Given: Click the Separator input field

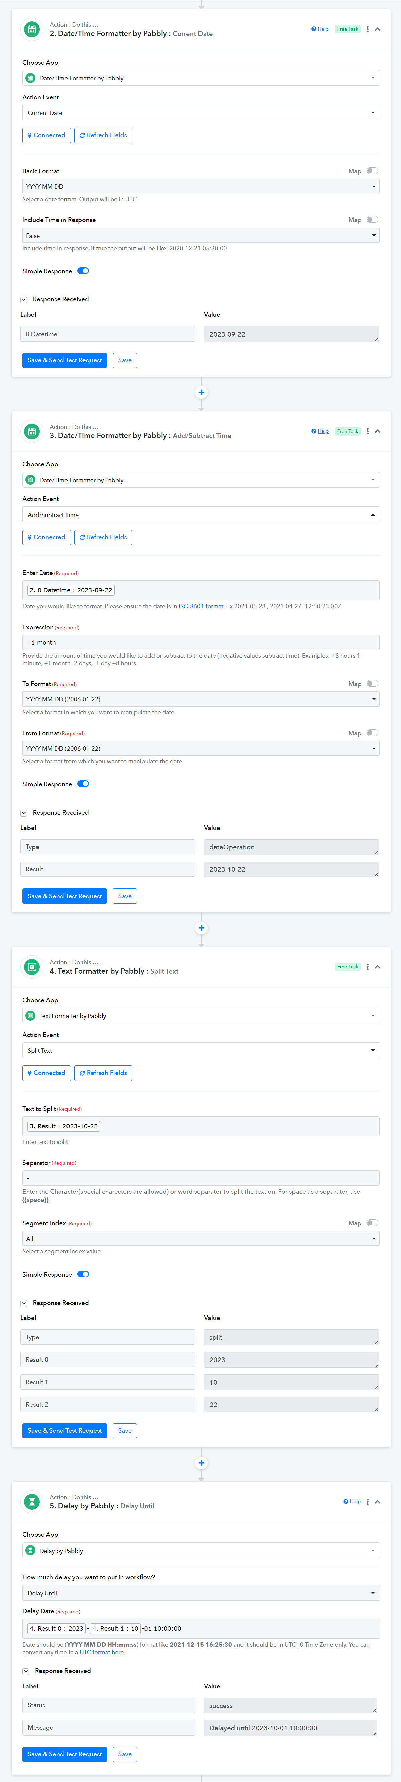Looking at the screenshot, I should [x=201, y=1178].
